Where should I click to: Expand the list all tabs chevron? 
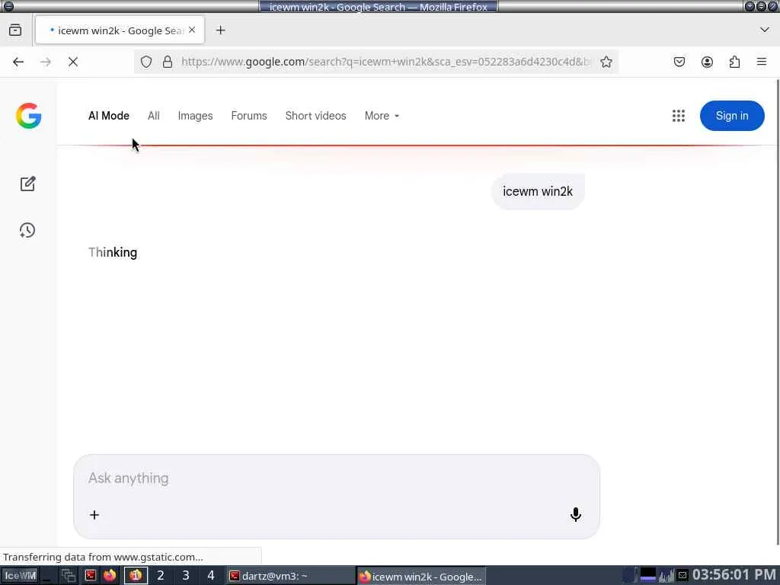coord(765,30)
